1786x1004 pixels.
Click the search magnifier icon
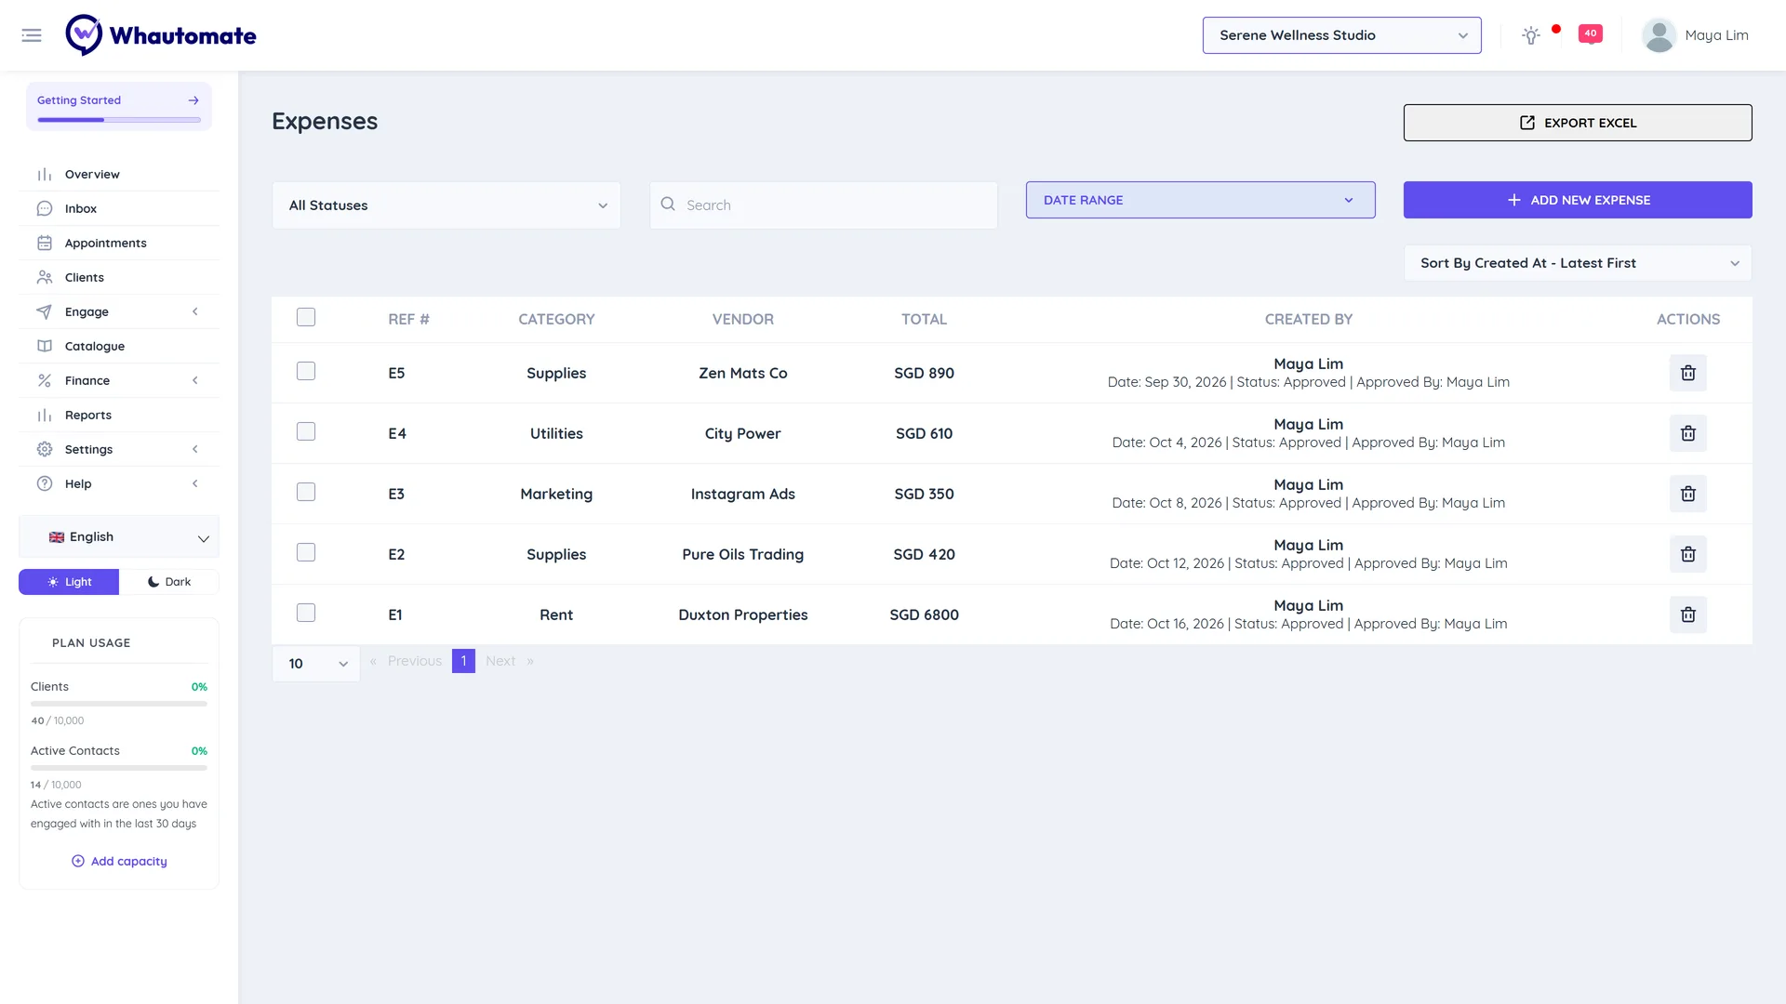[668, 205]
